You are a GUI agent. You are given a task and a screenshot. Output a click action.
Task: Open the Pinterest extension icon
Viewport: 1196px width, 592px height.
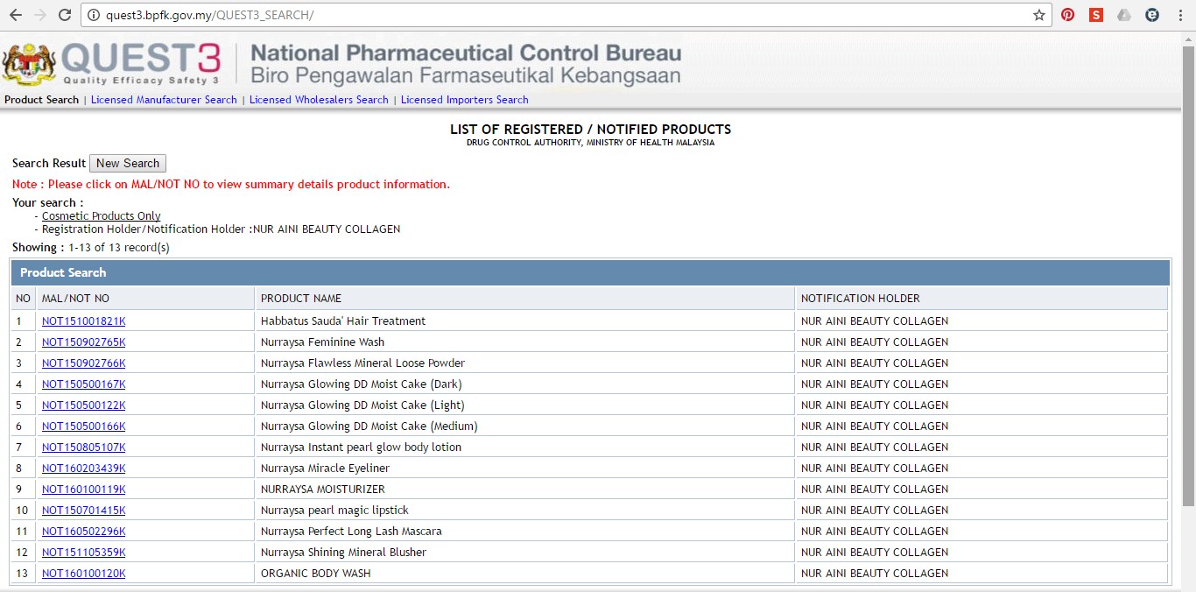[x=1068, y=15]
